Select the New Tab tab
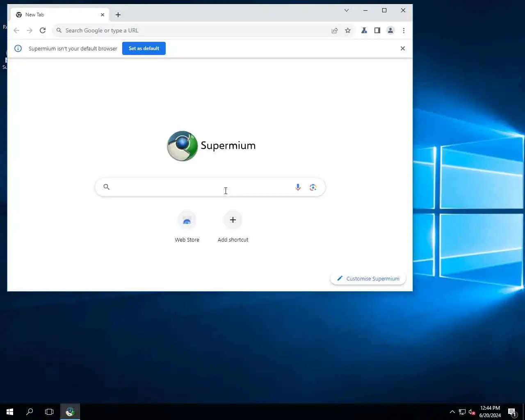This screenshot has height=420, width=525. point(60,15)
